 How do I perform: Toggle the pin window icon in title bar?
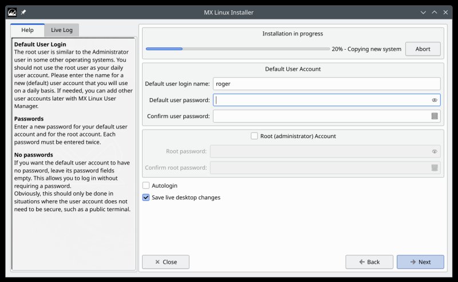click(x=23, y=12)
